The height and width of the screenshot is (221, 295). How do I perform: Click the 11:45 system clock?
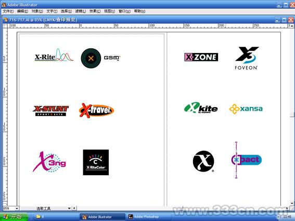coord(287,217)
